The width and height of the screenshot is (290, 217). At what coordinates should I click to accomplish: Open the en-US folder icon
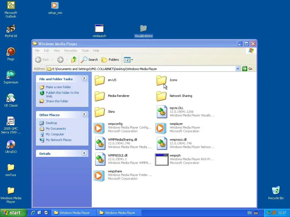pos(100,80)
